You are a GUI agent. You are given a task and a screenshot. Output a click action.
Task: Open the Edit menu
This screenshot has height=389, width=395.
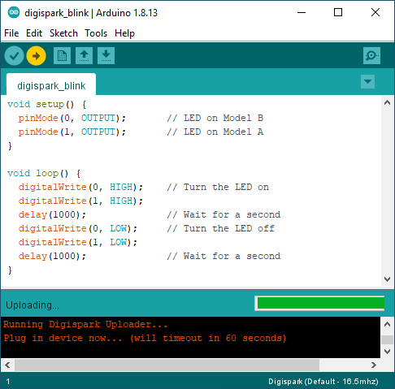[x=34, y=33]
